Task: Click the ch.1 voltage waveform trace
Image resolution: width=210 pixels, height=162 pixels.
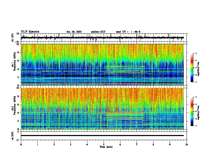Action: pyautogui.click(x=102, y=38)
